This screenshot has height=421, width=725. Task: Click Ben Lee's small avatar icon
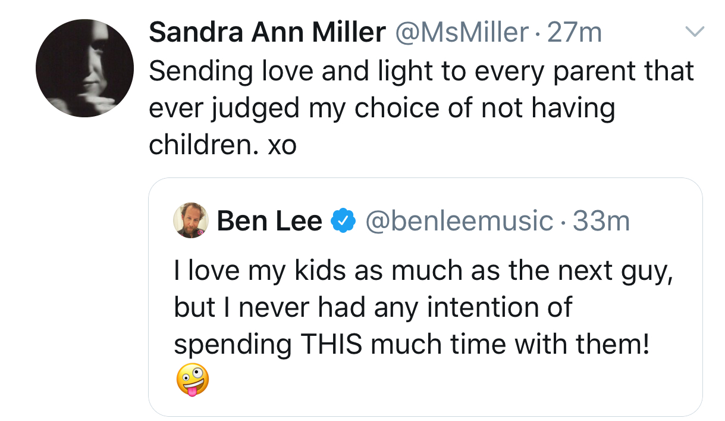(191, 220)
